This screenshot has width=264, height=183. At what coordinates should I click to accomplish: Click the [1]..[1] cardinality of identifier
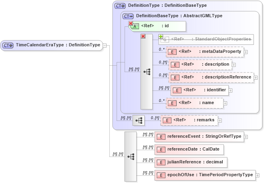tap(164, 88)
